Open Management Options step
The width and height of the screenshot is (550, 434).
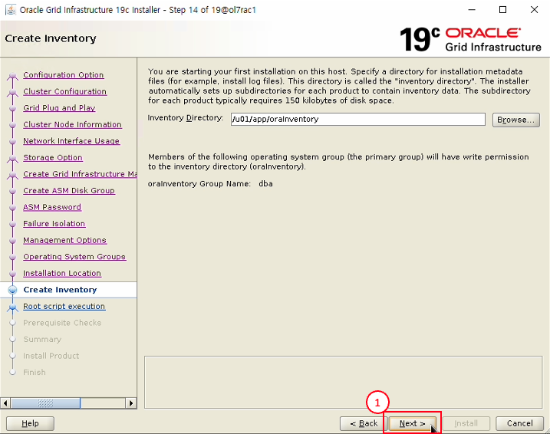pyautogui.click(x=65, y=240)
